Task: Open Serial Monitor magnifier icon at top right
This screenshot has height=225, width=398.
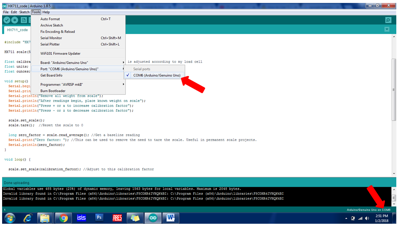Action: tap(388, 20)
